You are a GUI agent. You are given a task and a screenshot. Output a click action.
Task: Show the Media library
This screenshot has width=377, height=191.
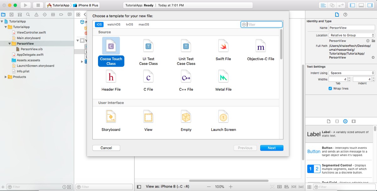click(x=354, y=121)
